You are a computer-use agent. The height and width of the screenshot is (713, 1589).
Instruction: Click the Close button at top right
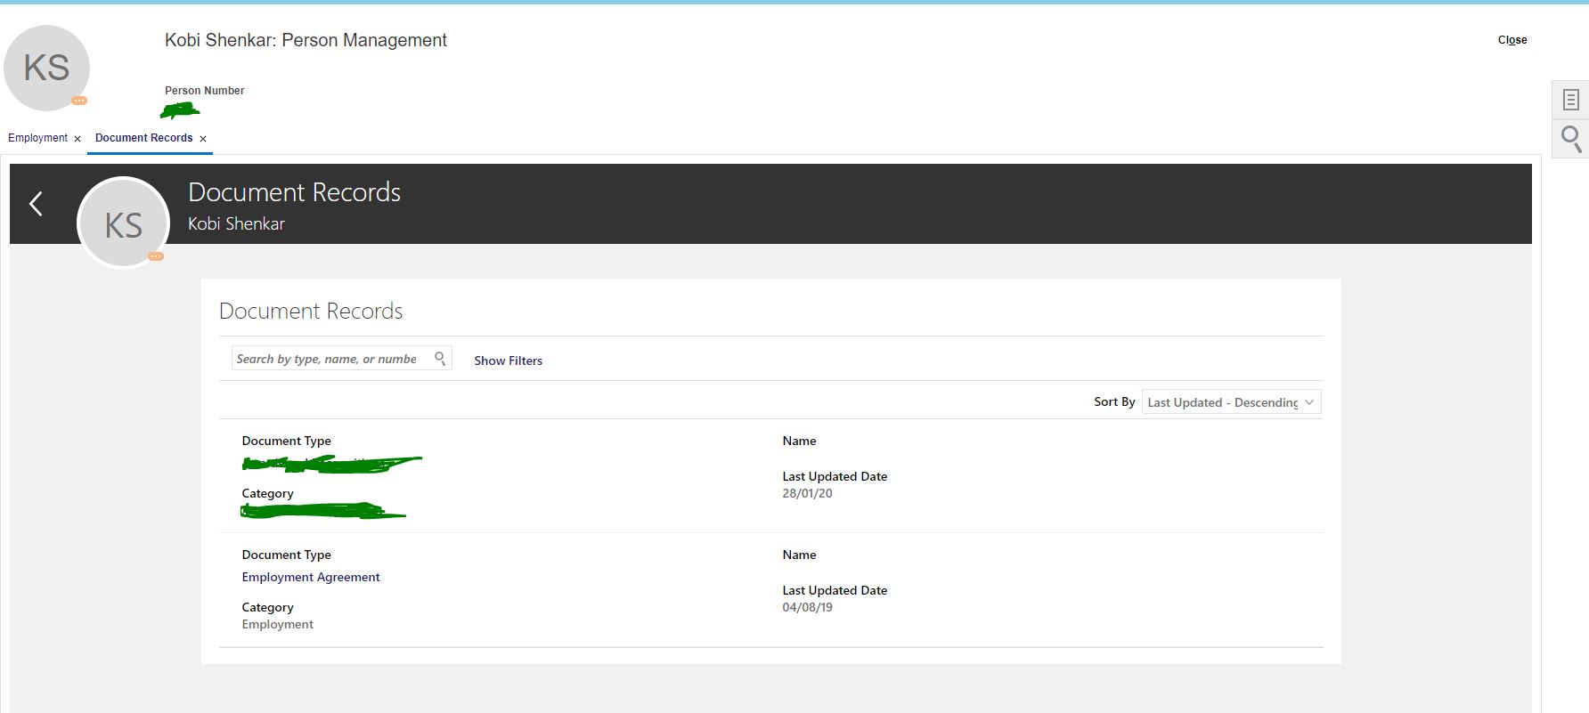[x=1512, y=40]
